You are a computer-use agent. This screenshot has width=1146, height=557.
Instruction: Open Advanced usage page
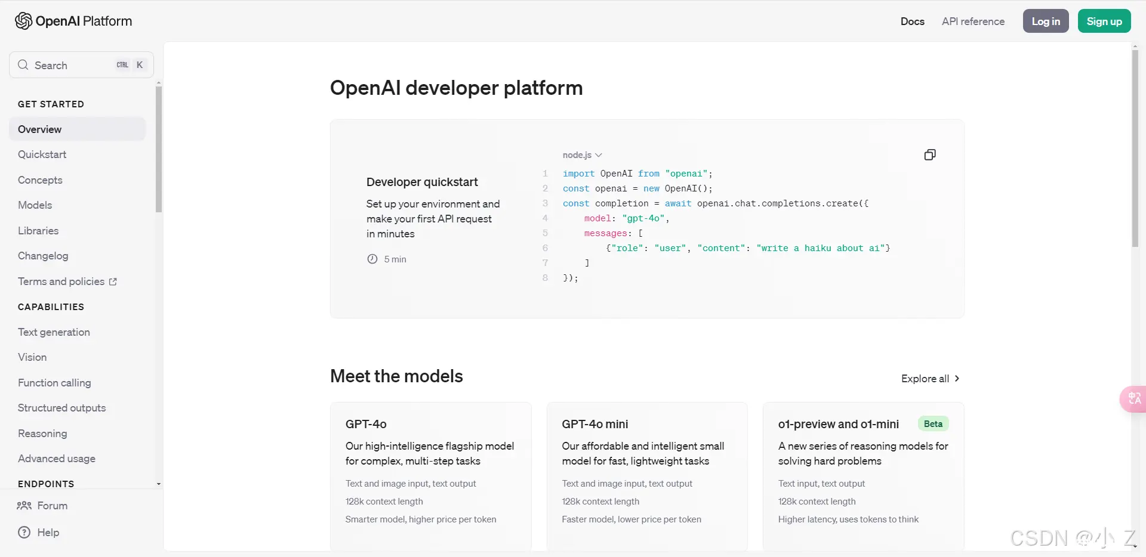[57, 459]
